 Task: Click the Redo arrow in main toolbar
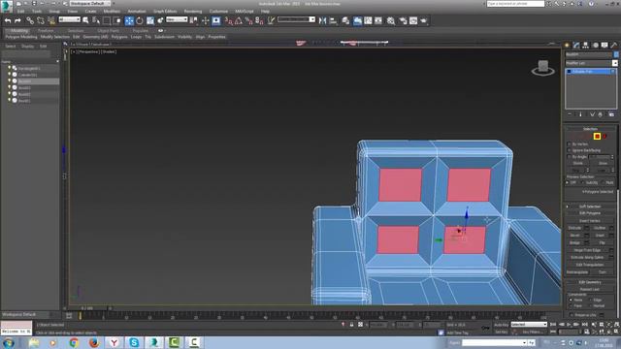tap(17, 20)
